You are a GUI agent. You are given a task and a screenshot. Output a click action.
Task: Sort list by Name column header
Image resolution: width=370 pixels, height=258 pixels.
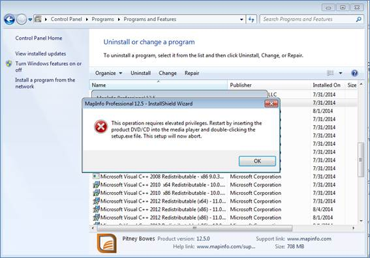tap(158, 85)
